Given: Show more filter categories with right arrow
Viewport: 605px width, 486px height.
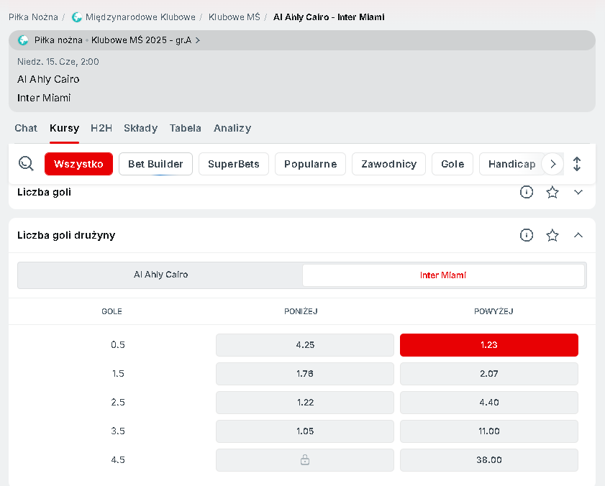Looking at the screenshot, I should pos(553,164).
